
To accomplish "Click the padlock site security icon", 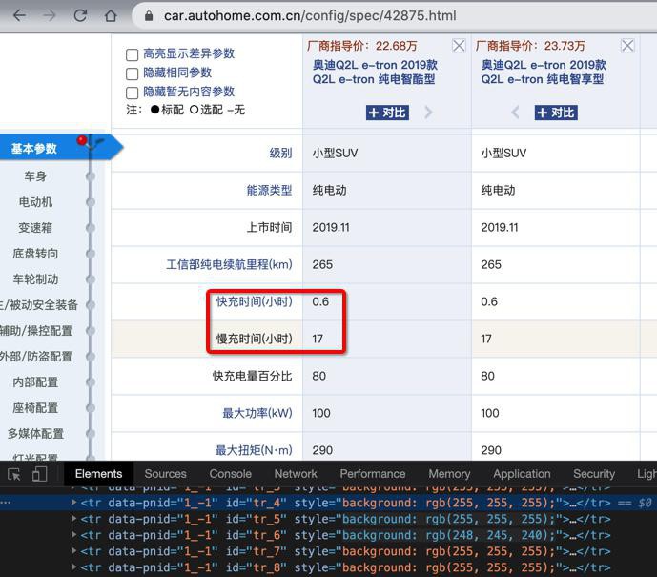I will pyautogui.click(x=149, y=16).
